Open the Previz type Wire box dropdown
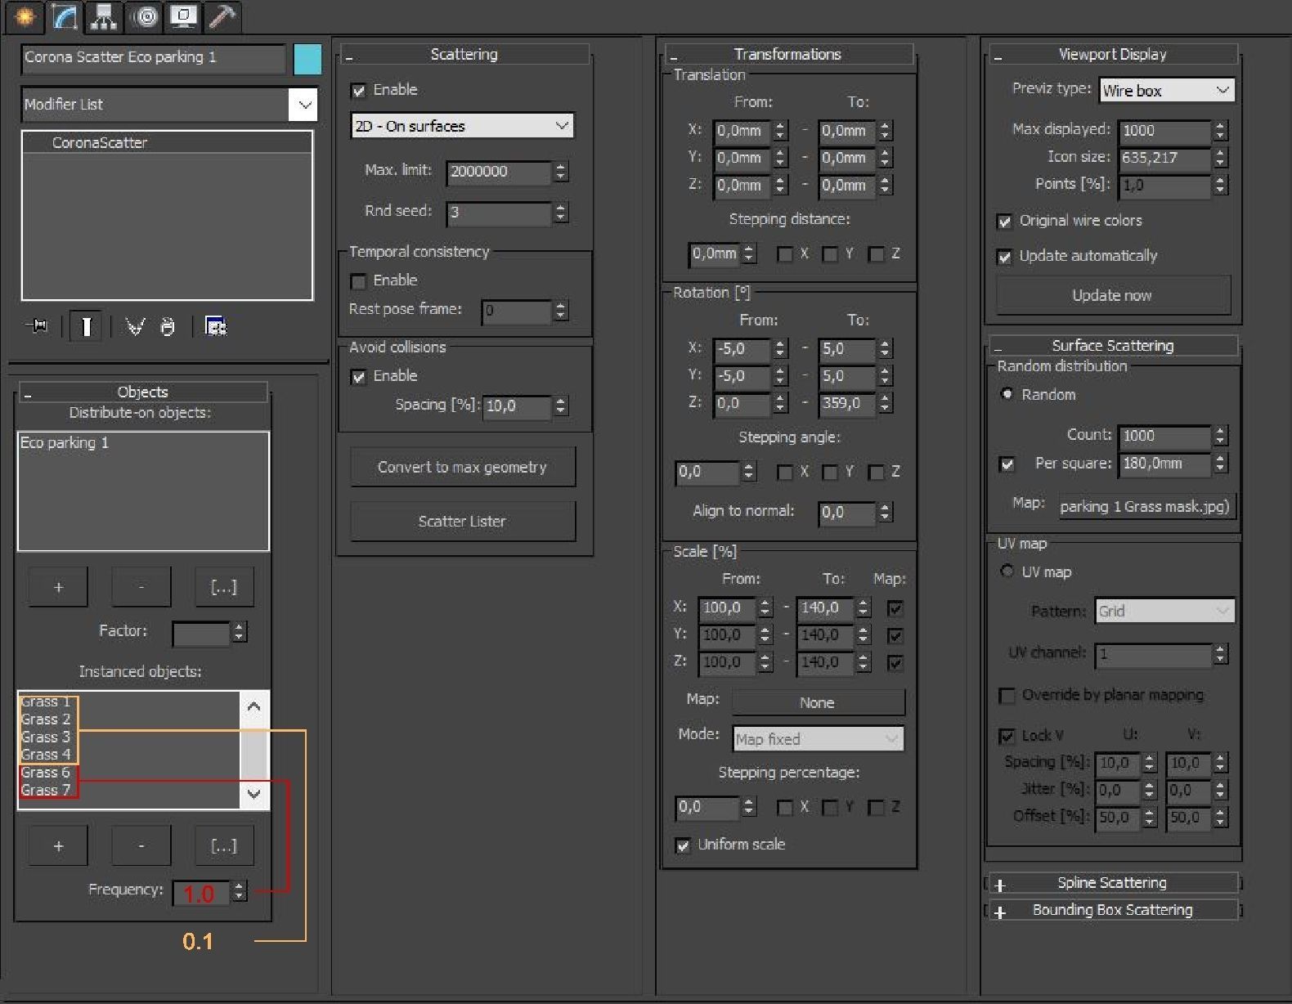The image size is (1292, 1004). pos(1166,90)
